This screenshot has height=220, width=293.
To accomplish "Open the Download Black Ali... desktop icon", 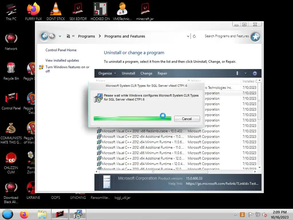I will tap(11, 193).
